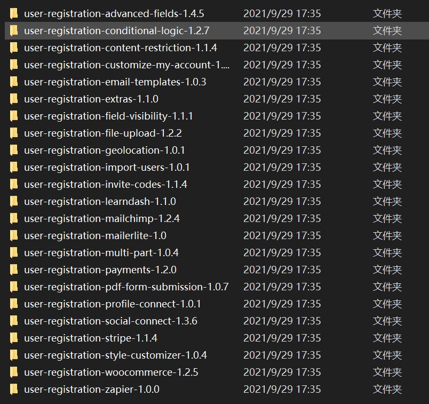This screenshot has height=404, width=429.
Task: Select folder name user-registration-import-users-1.0.1
Action: [x=107, y=167]
